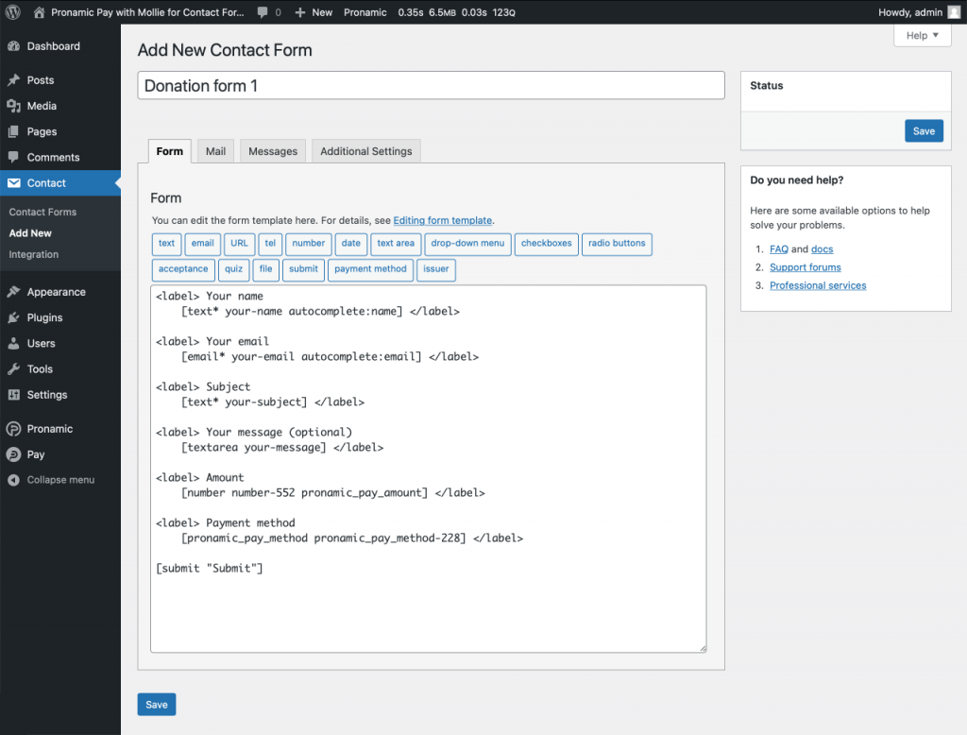Insert an acceptance tag

click(183, 269)
